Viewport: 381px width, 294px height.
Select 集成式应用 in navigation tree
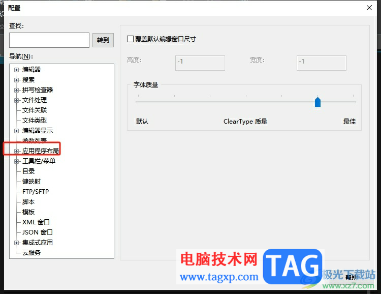tap(38, 243)
